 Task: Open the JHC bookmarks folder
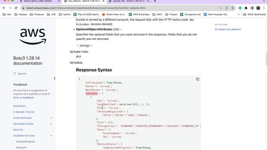point(51,15)
